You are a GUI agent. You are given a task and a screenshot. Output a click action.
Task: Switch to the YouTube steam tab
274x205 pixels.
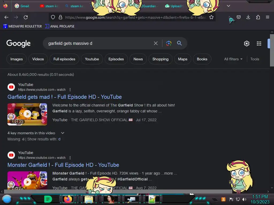(x=49, y=6)
